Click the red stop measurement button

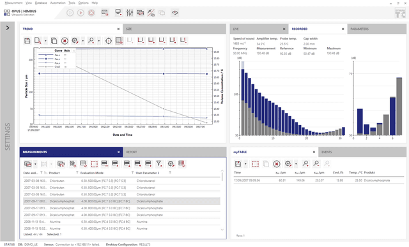point(91,13)
